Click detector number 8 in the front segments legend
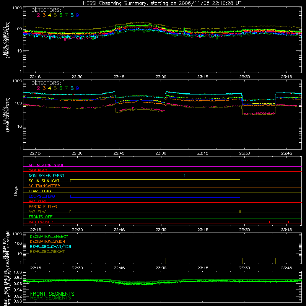 [72, 15]
